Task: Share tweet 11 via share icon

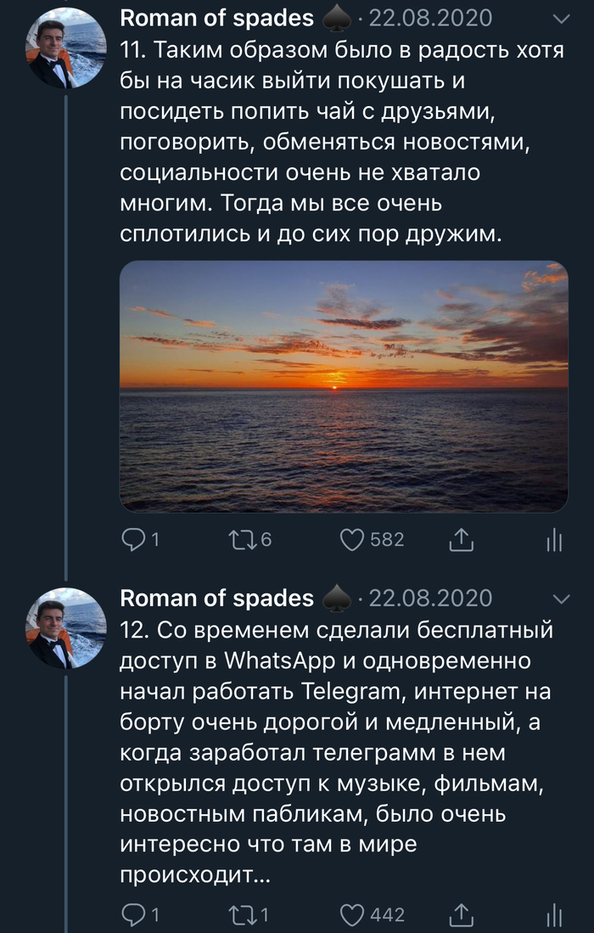Action: pos(460,539)
